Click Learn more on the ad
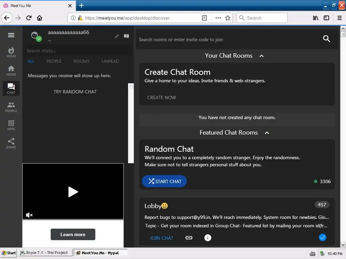 pos(73,234)
